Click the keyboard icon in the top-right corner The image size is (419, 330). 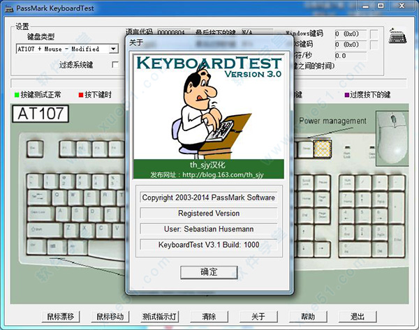click(397, 36)
